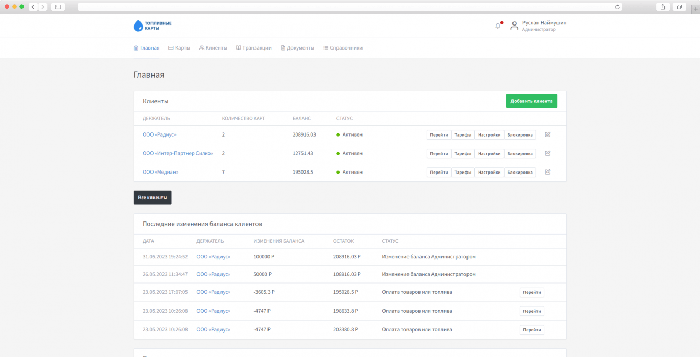Open Тарифы for ООО «Радиус»
Image resolution: width=700 pixels, height=357 pixels.
[x=463, y=135]
